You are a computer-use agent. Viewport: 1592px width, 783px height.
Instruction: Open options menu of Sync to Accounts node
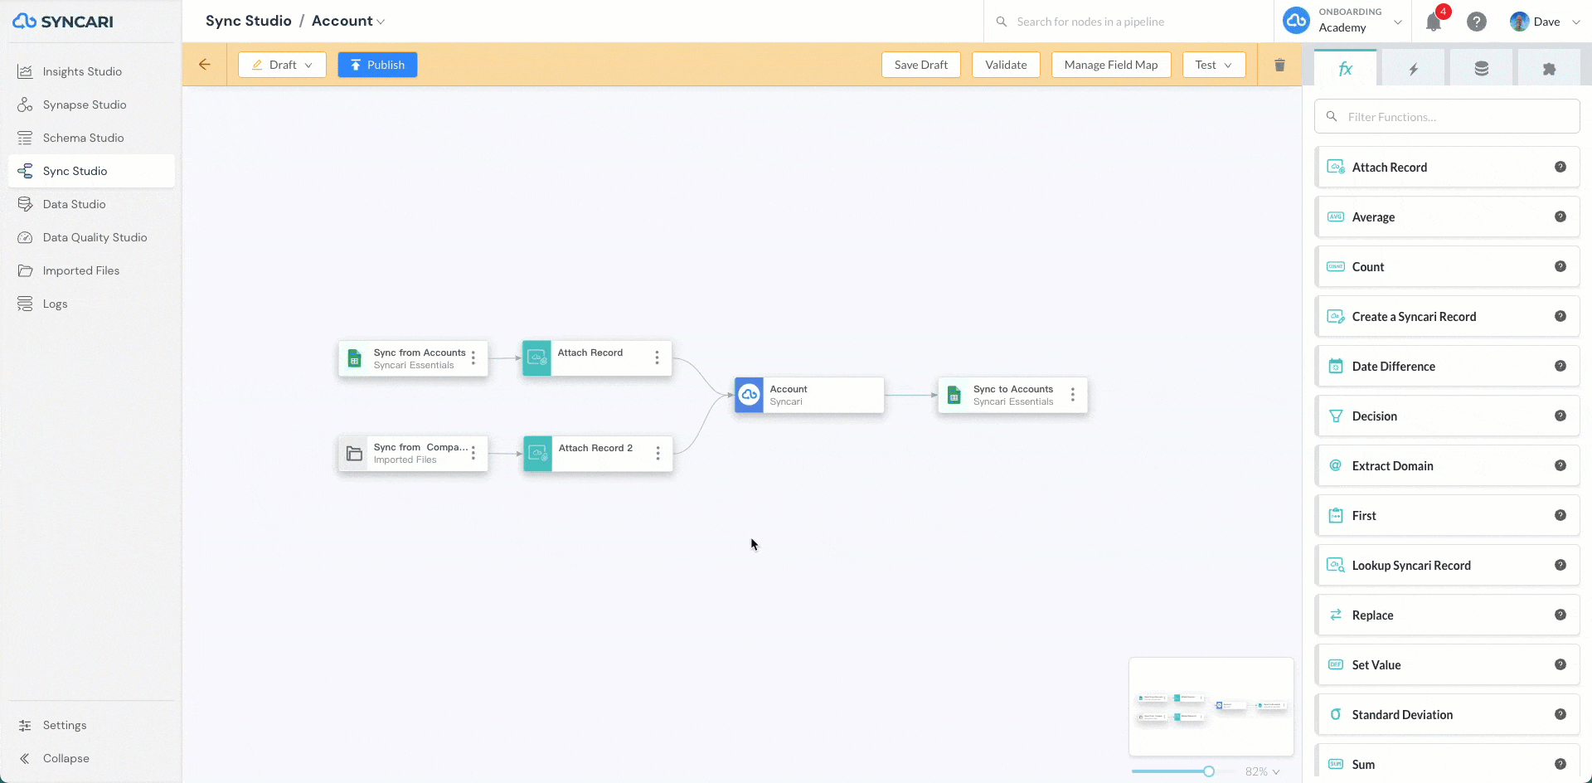coord(1073,395)
